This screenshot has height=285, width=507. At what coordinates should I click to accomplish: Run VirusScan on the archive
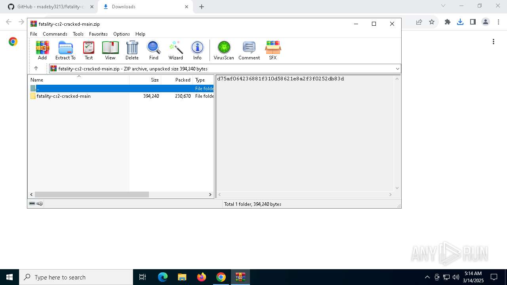click(224, 50)
